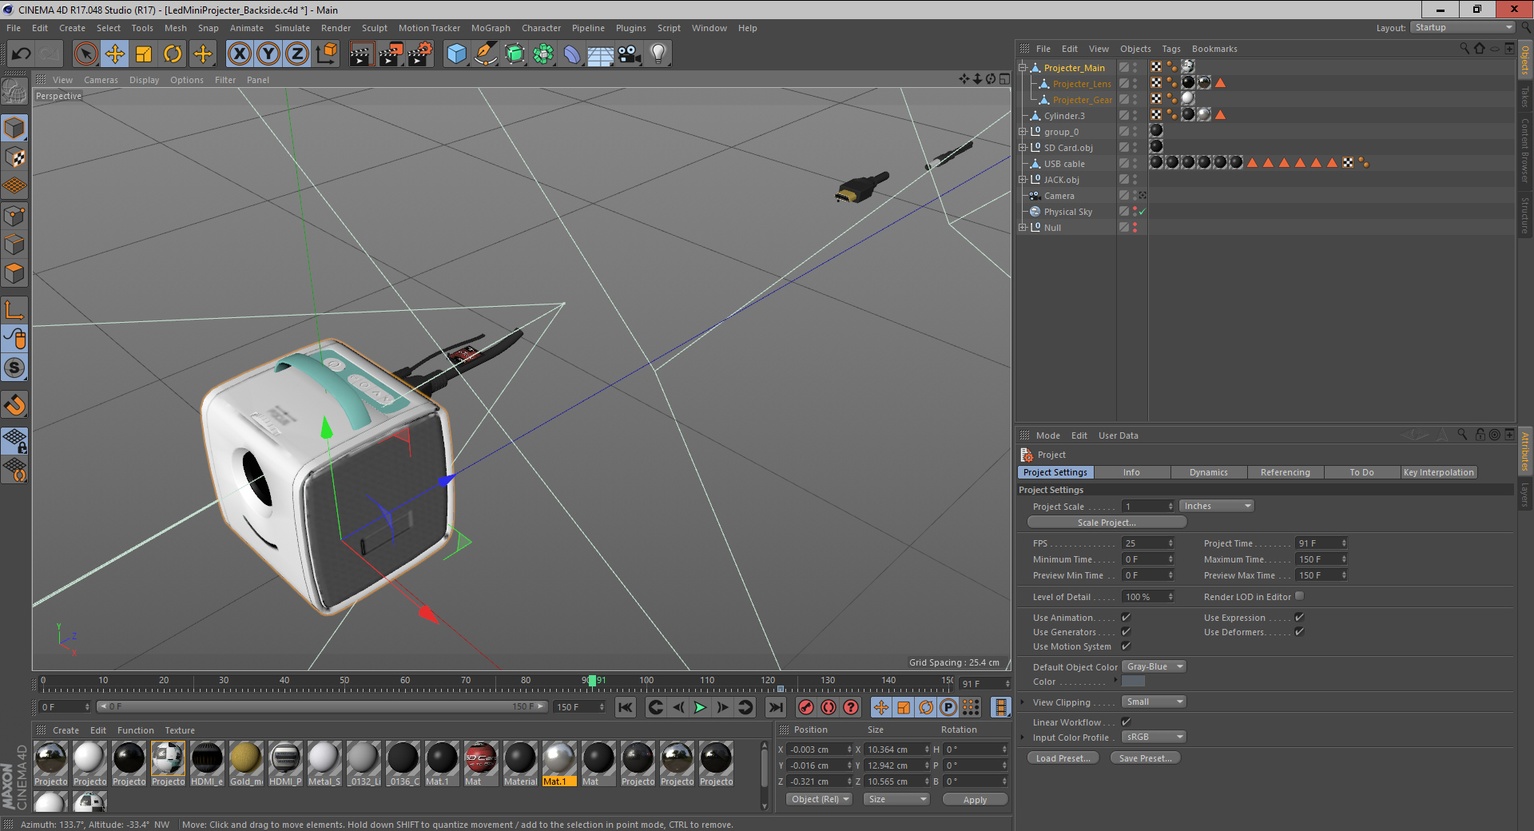Click the Record Active Objects button

point(806,707)
